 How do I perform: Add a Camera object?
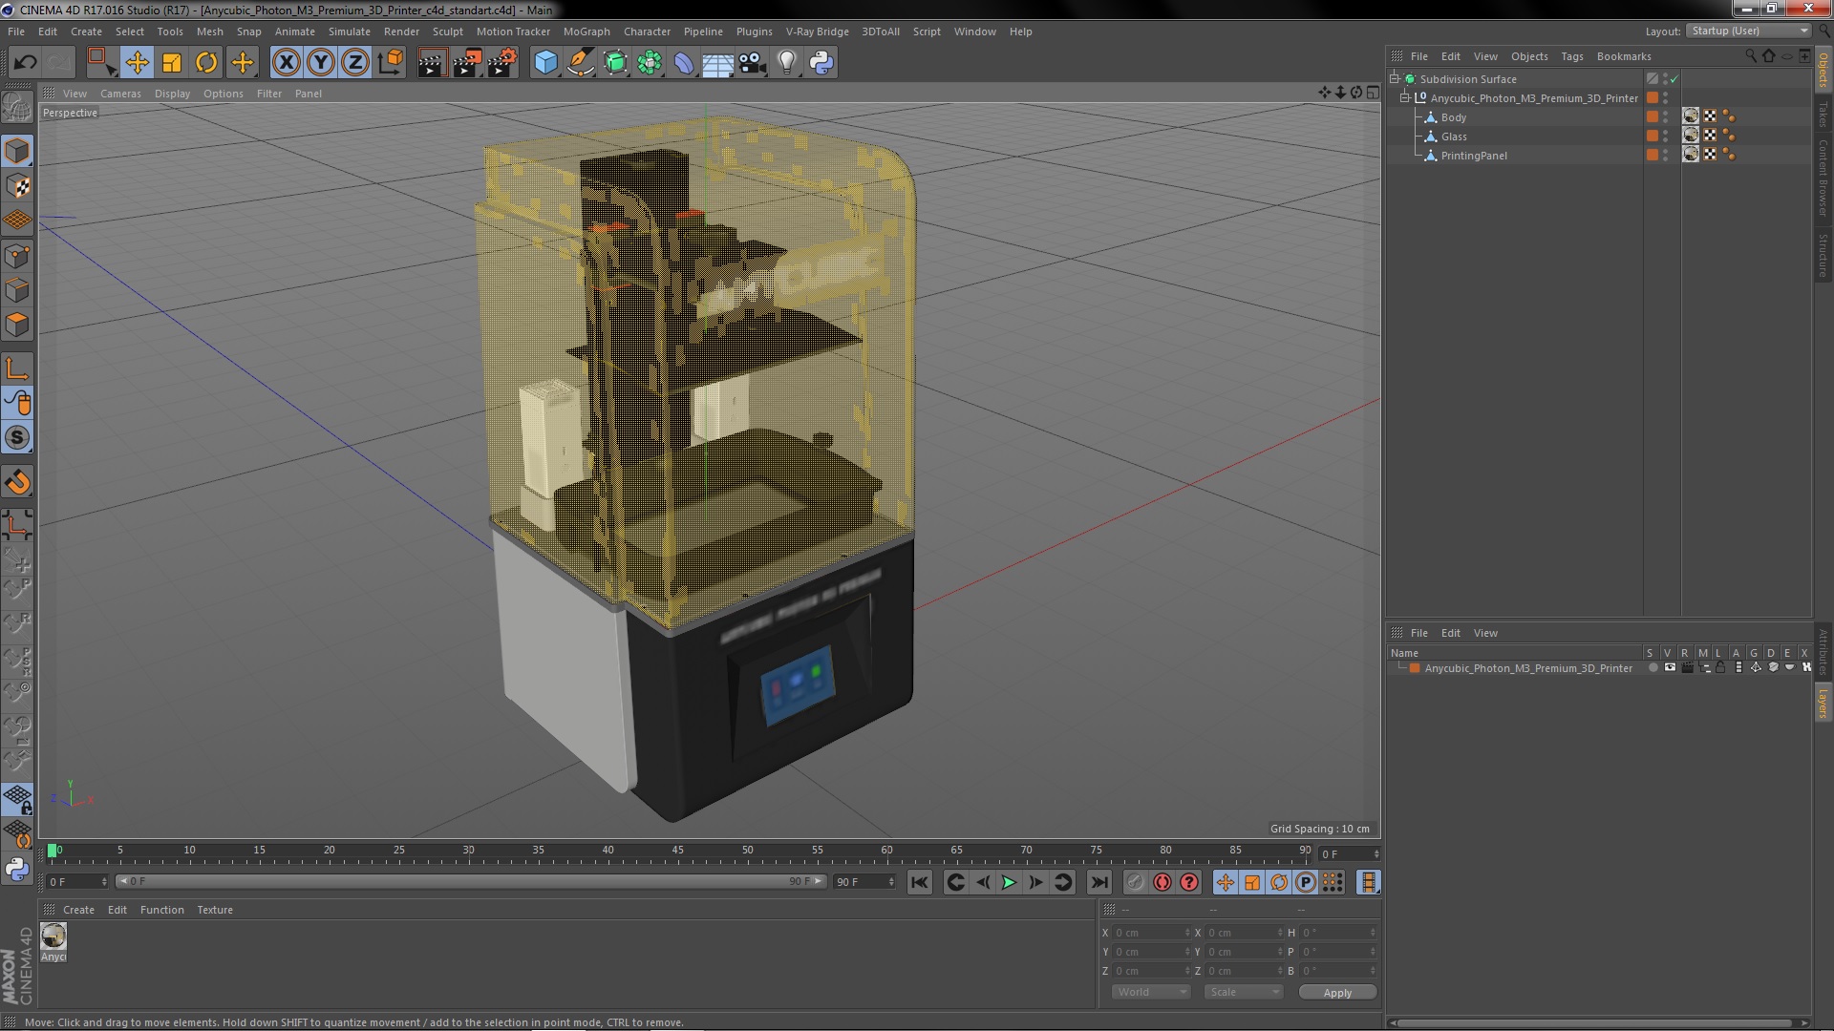click(x=753, y=63)
